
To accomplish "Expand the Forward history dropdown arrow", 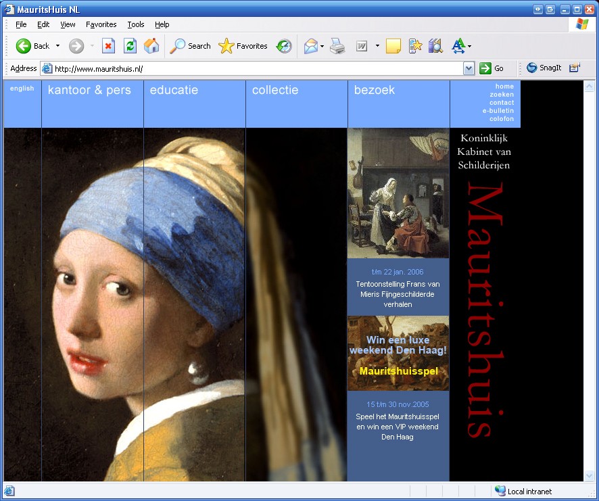I will tap(92, 46).
